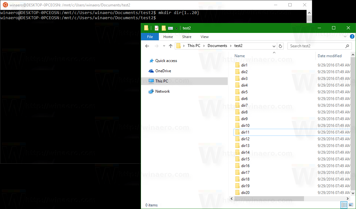Switch to Details view in the status bar
356x209 pixels.
344,205
